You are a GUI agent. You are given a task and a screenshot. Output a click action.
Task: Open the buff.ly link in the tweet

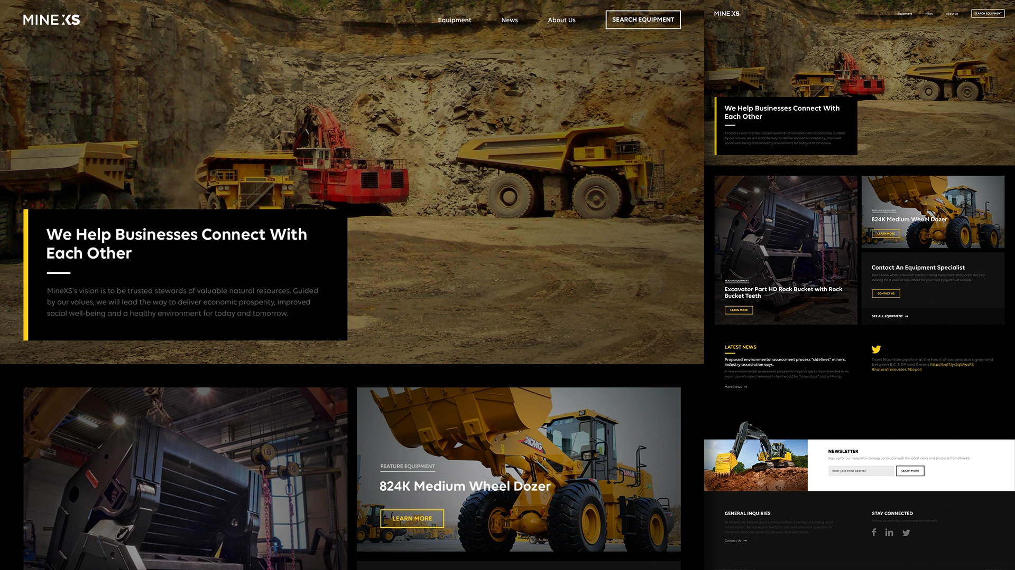click(x=952, y=365)
